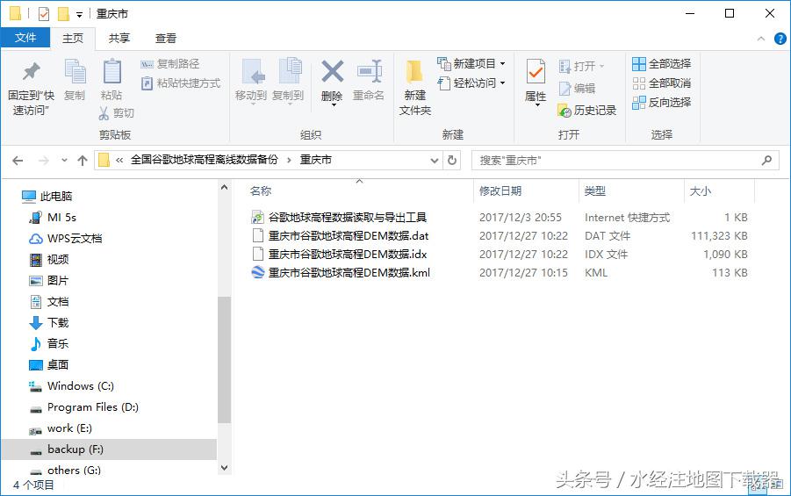791x496 pixels.
Task: Collapse the ribbon with the chevron
Action: 761,39
